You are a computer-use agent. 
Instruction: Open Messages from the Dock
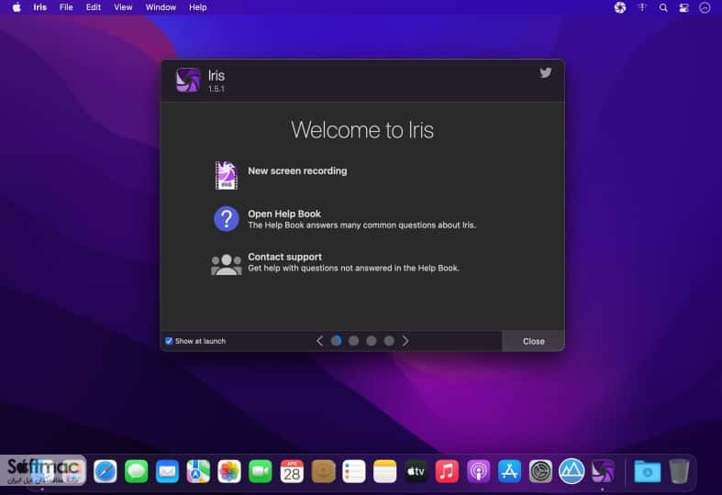(x=137, y=471)
